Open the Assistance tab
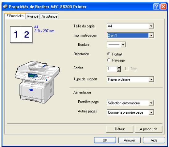This screenshot has height=147, width=169. 49,16
